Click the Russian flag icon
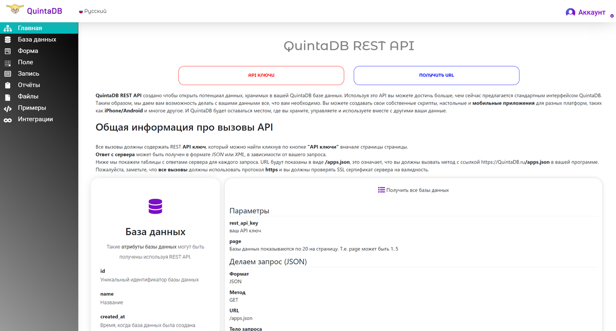 tap(81, 11)
